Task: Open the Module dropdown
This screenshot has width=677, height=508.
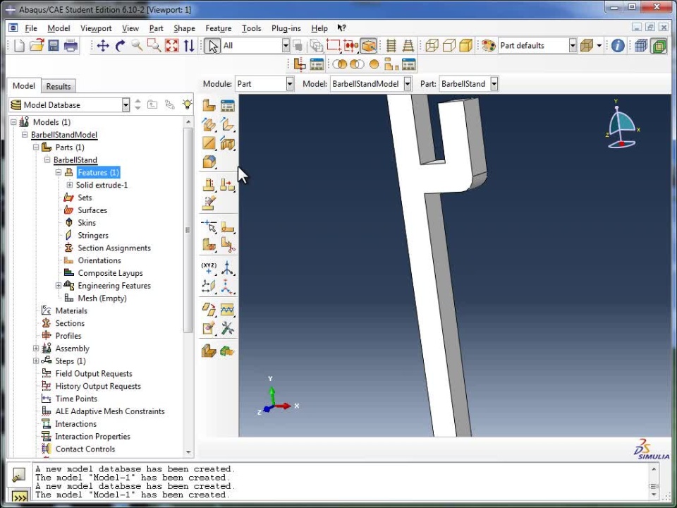Action: pos(289,84)
